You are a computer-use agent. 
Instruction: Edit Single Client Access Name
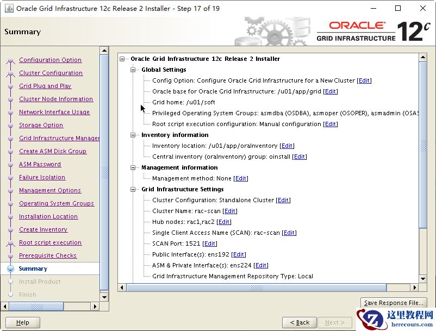[x=289, y=233]
